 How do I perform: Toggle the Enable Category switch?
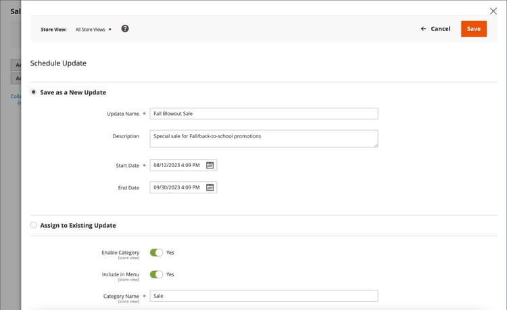(x=156, y=253)
